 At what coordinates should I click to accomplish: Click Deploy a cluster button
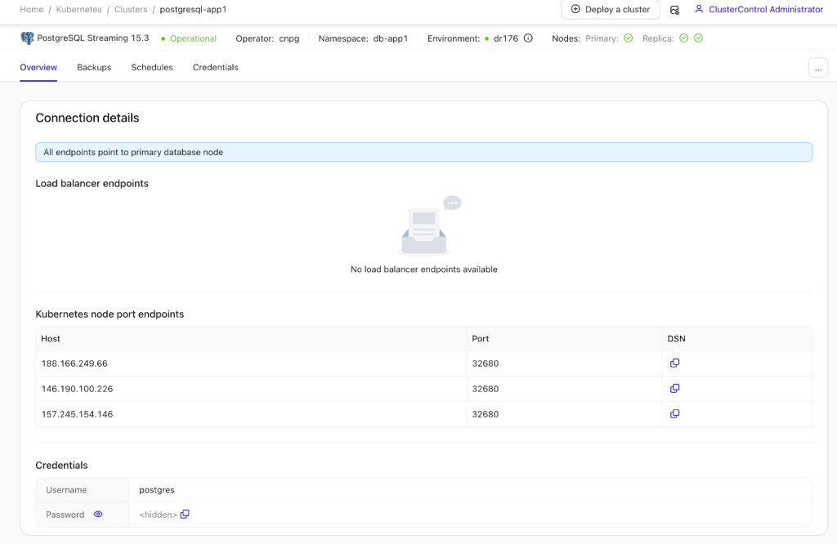[x=610, y=10]
